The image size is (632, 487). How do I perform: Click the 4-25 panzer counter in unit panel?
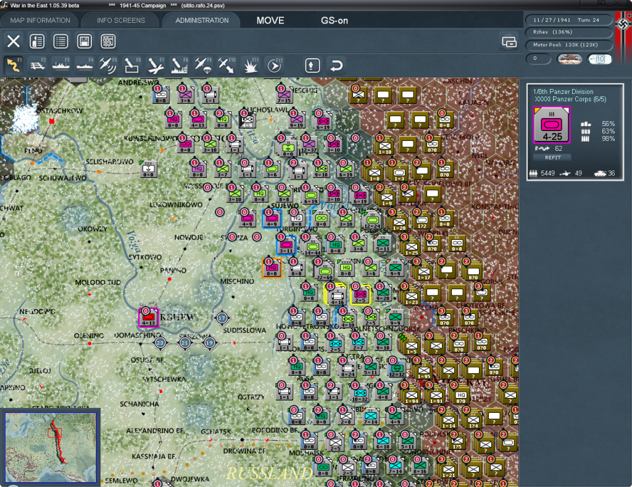(x=552, y=125)
